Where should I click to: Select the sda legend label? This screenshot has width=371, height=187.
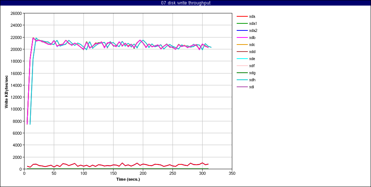(252, 16)
